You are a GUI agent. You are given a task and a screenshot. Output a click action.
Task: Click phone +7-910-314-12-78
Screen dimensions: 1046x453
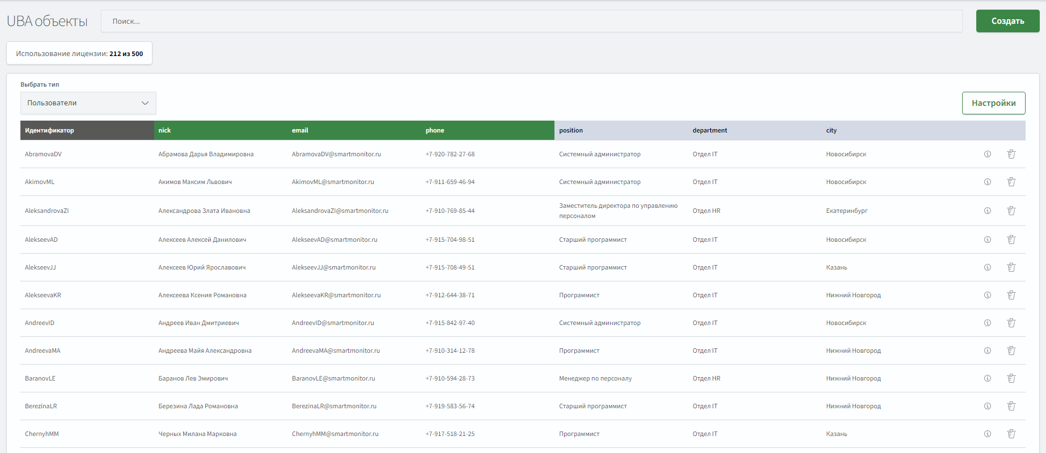pyautogui.click(x=450, y=351)
